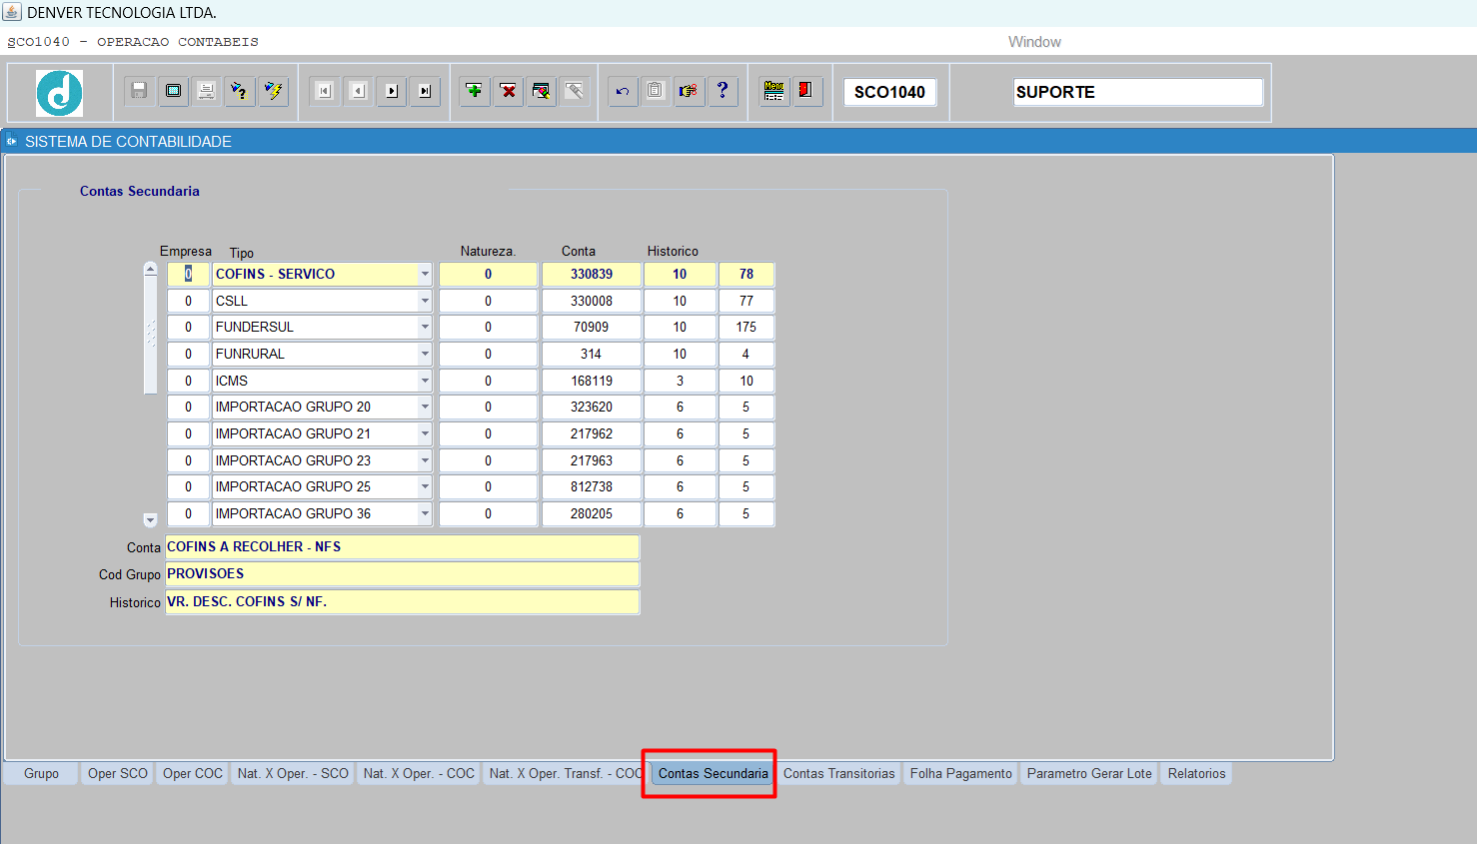The image size is (1477, 844).
Task: Click the greyed edit pencil icon
Action: point(575,91)
